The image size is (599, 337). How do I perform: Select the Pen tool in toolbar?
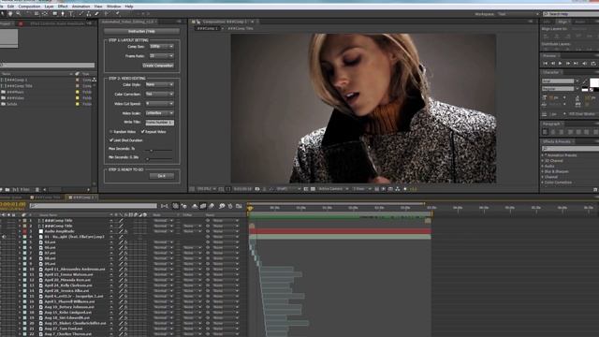point(63,14)
